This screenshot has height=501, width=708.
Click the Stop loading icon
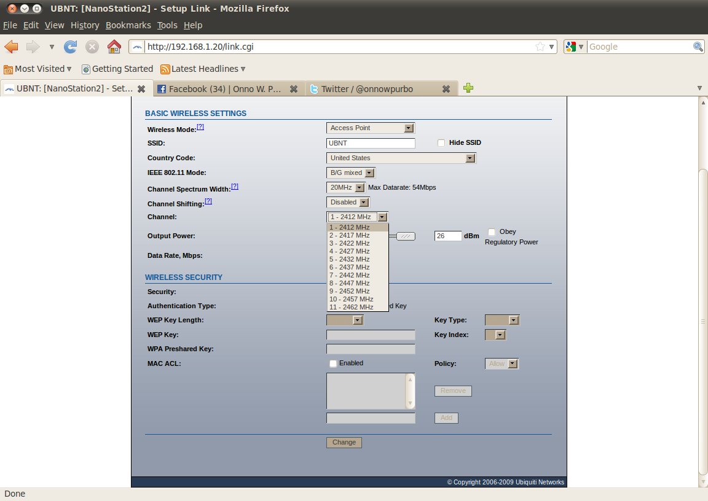click(92, 47)
